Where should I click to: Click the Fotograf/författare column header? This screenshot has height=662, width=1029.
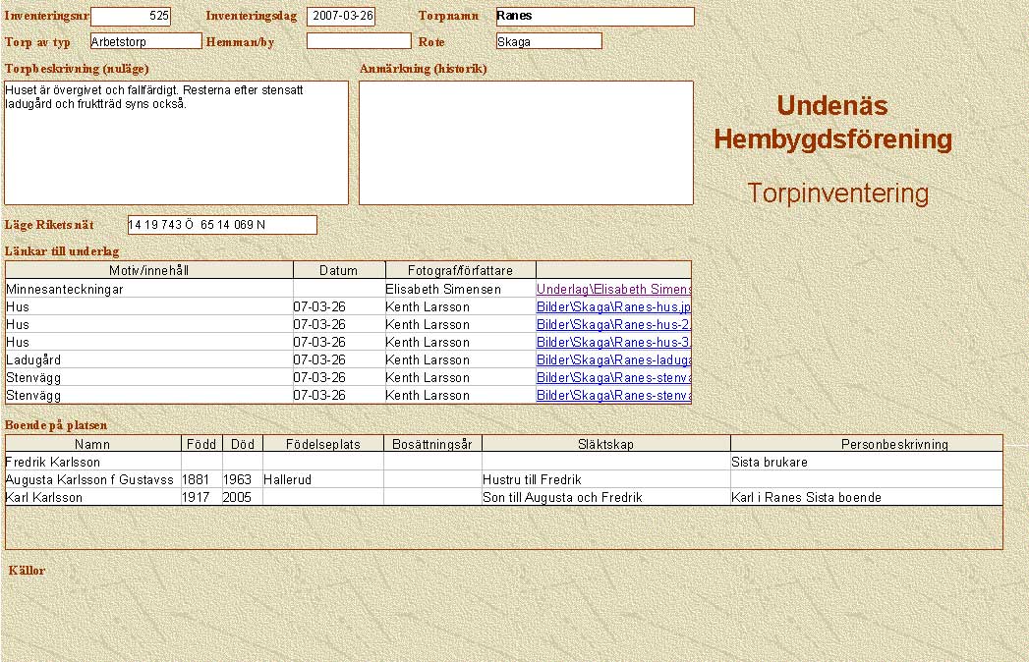460,271
